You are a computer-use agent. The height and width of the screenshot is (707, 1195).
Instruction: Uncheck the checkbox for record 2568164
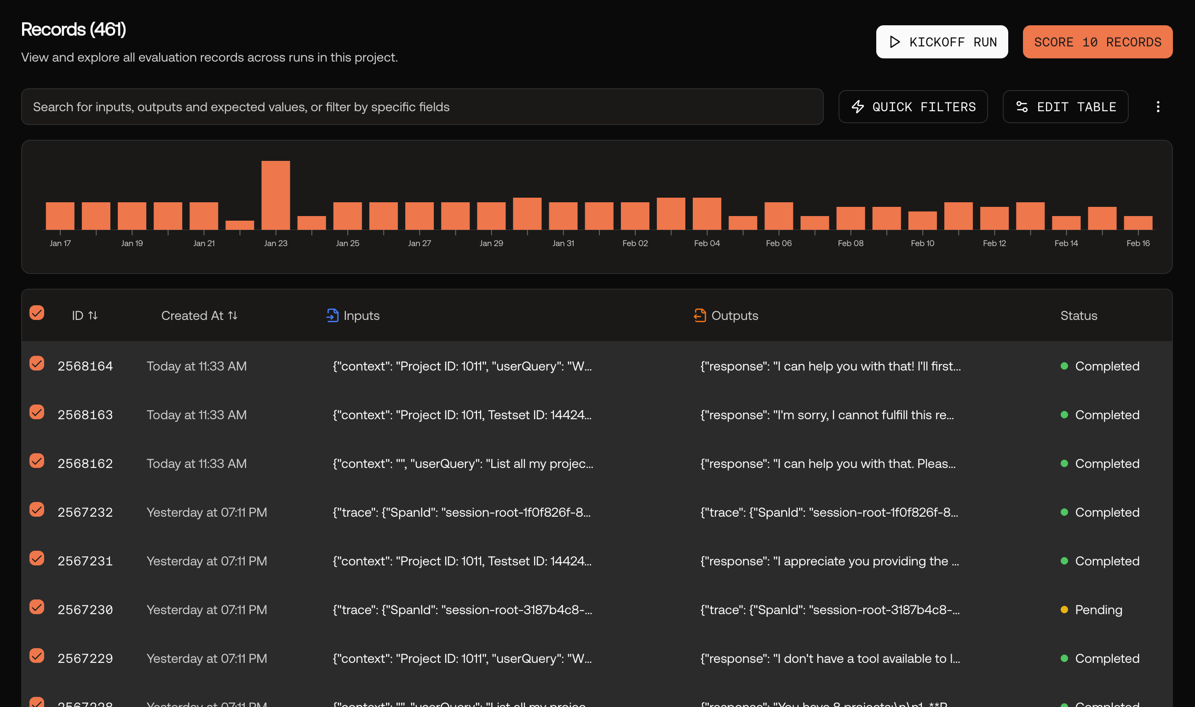[37, 364]
